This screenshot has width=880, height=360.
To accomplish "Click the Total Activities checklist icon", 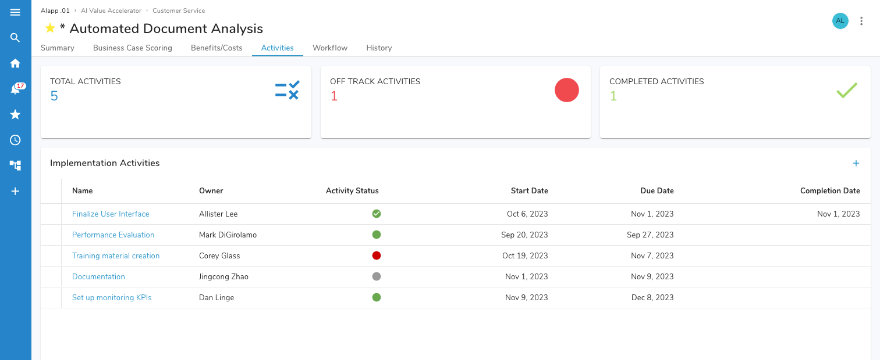I will [287, 90].
